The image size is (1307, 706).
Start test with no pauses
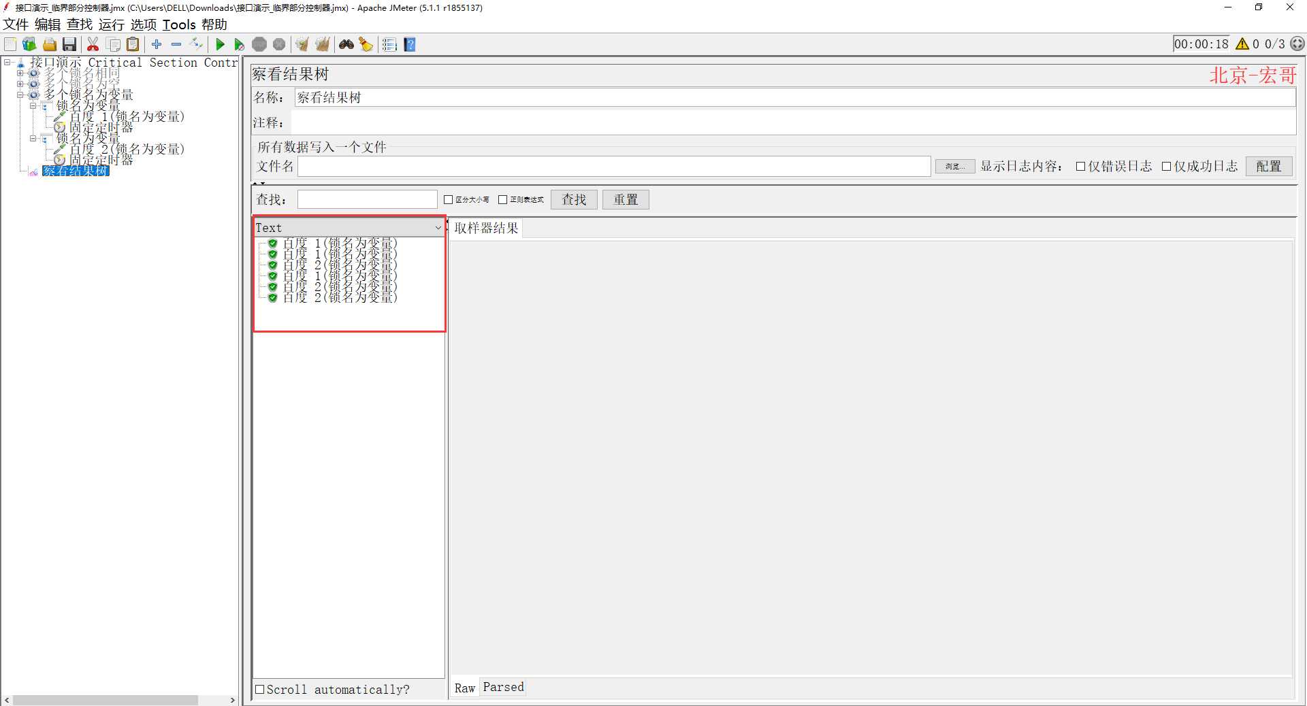tap(240, 44)
